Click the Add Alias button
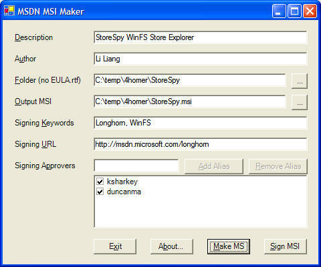321x267 pixels. (x=214, y=166)
